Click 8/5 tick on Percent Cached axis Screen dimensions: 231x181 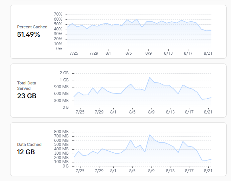[x=129, y=53]
